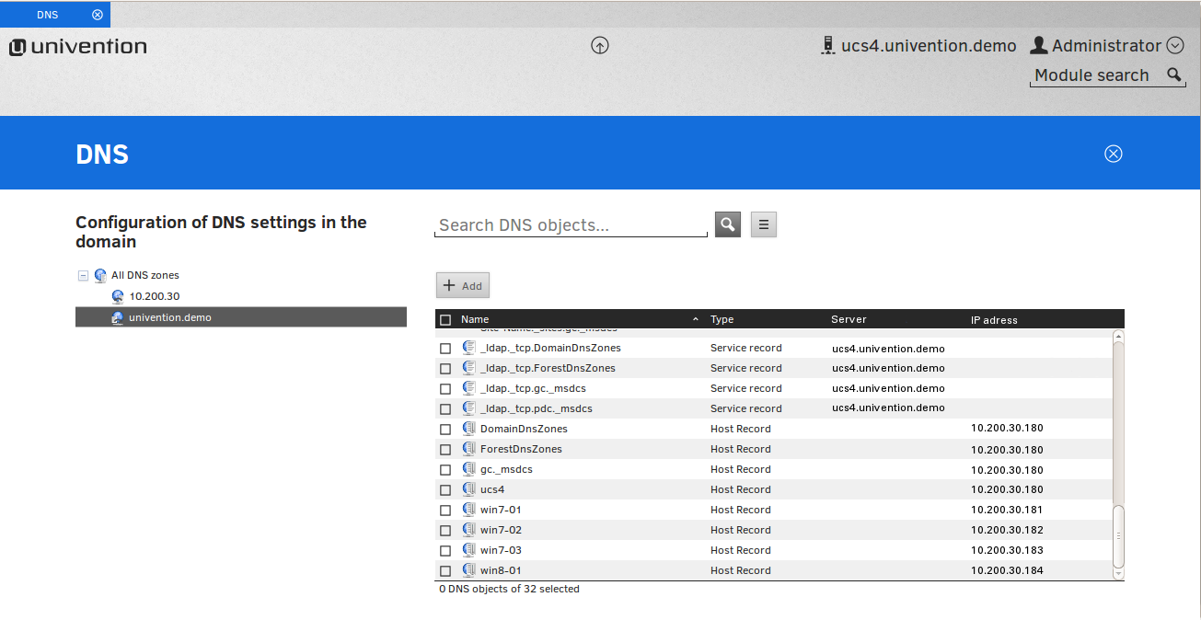Click the host record icon for win7-01
Screen dimensions: 1201x620
[x=468, y=510]
